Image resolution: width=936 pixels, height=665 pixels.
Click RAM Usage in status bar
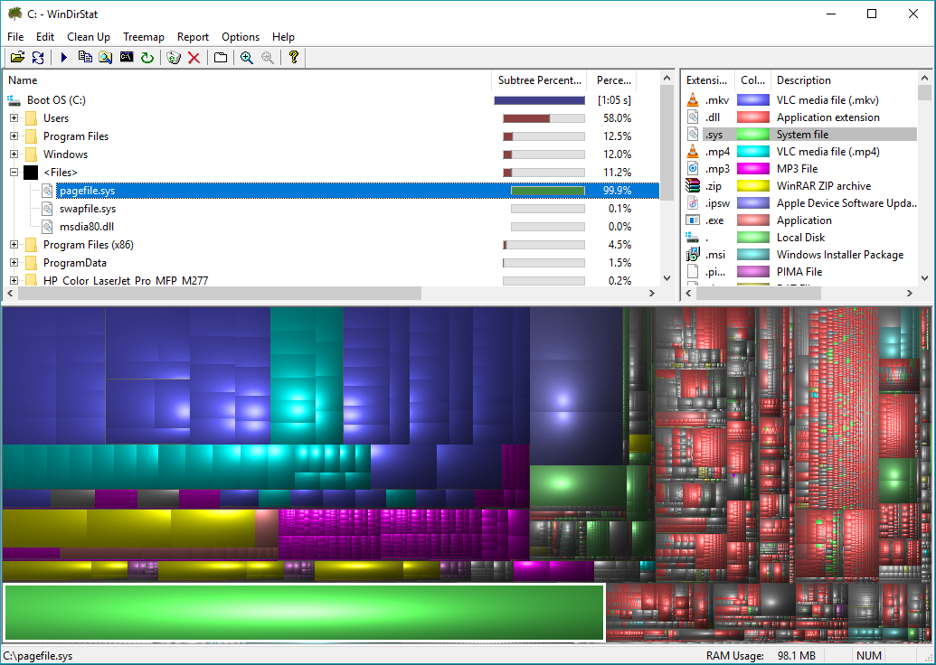tap(761, 655)
